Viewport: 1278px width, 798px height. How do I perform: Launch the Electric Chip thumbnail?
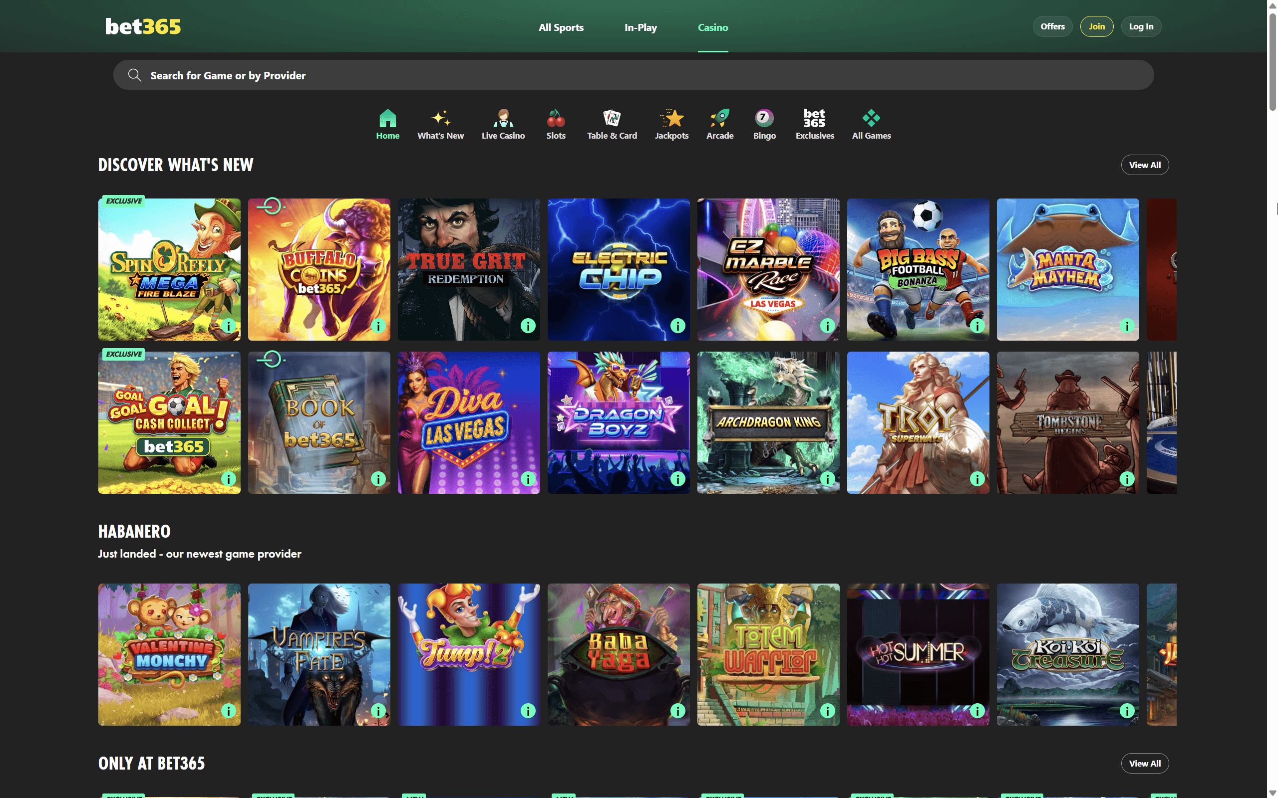(619, 269)
